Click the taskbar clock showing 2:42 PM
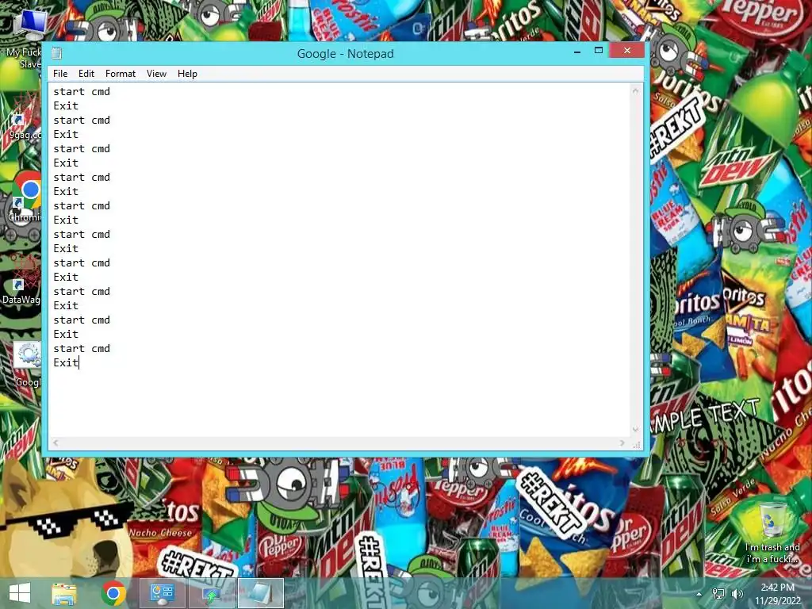Image resolution: width=812 pixels, height=609 pixels. pyautogui.click(x=777, y=594)
